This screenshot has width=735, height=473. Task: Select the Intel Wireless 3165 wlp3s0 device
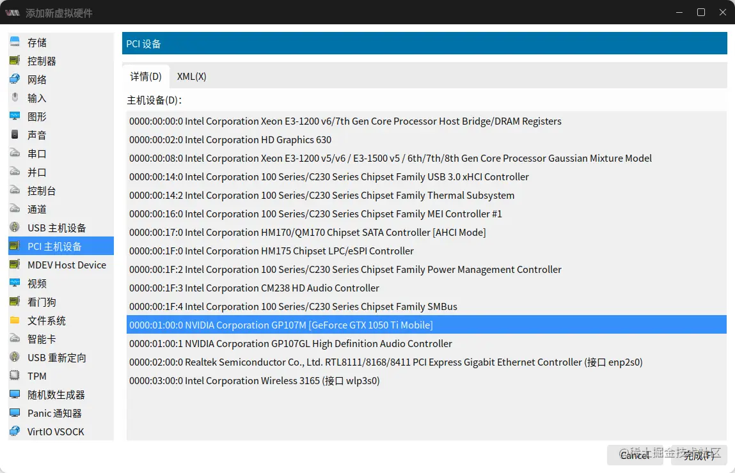(427, 381)
